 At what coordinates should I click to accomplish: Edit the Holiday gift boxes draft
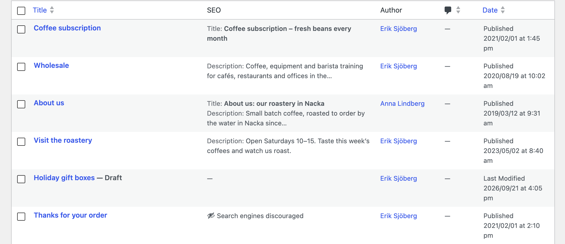tap(64, 178)
